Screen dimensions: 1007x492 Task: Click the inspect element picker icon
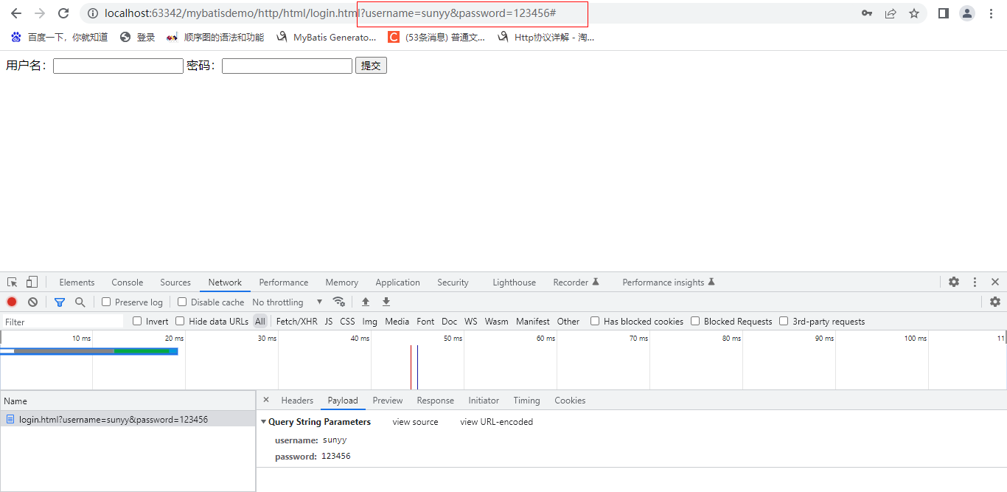tap(12, 282)
